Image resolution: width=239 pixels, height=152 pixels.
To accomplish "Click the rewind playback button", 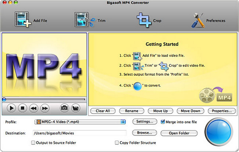I will 33,108.
